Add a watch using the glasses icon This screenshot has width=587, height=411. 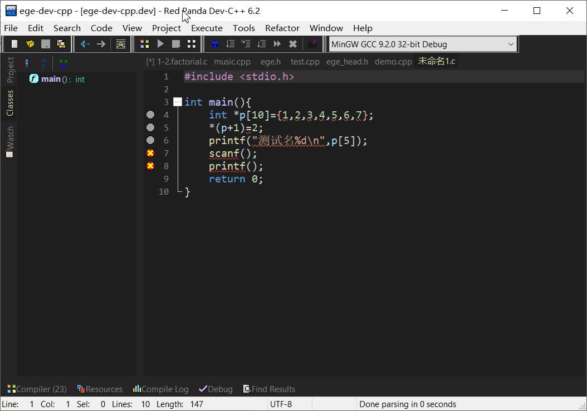(312, 44)
